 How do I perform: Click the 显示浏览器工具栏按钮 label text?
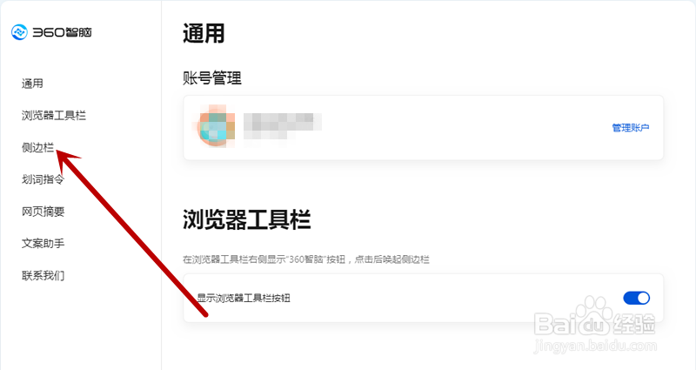[x=244, y=298]
